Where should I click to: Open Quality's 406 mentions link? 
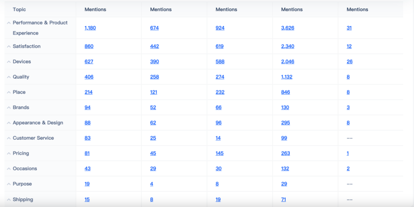(89, 77)
